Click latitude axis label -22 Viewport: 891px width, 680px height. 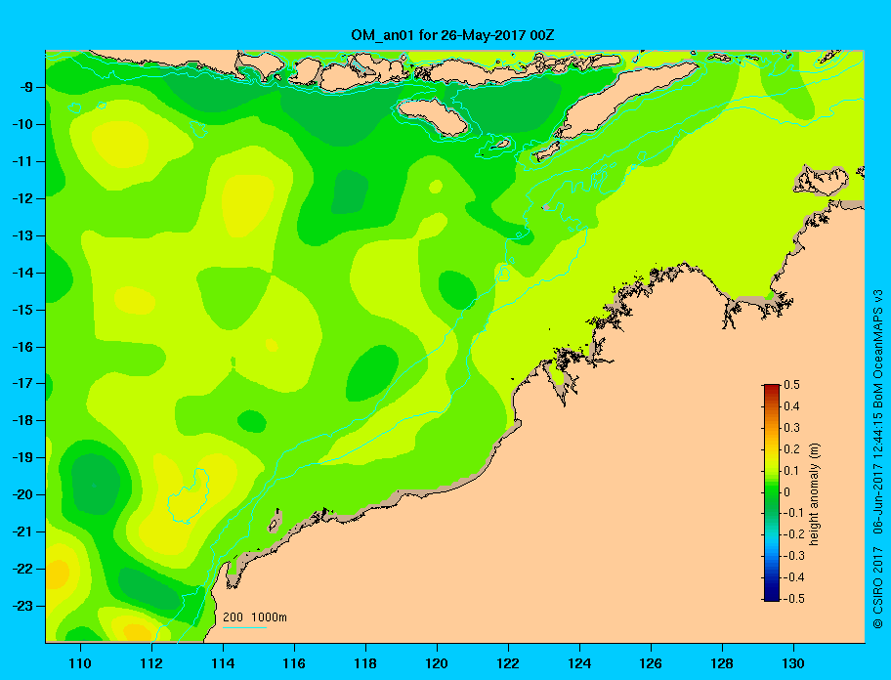(x=21, y=570)
